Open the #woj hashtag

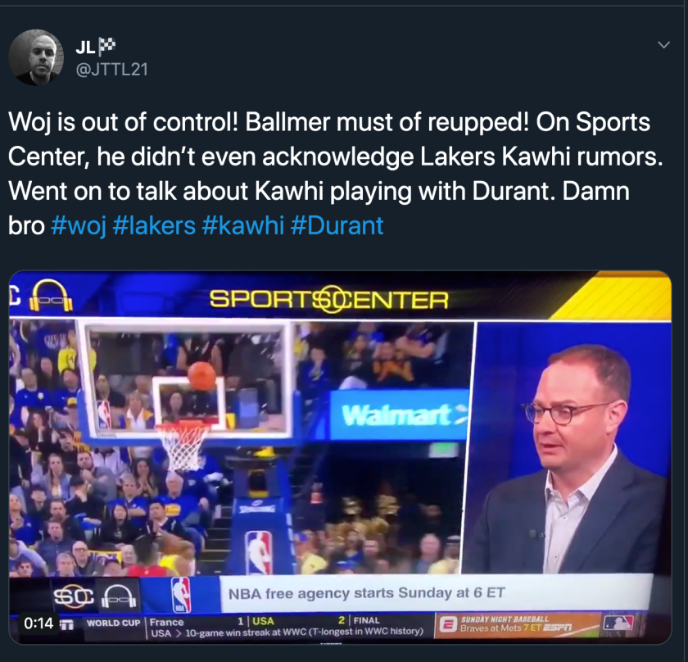pos(79,225)
